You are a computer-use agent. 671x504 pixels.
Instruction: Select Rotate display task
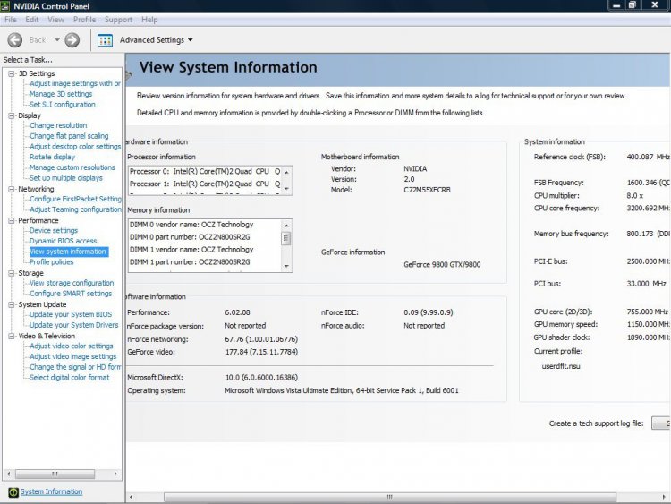pyautogui.click(x=52, y=157)
